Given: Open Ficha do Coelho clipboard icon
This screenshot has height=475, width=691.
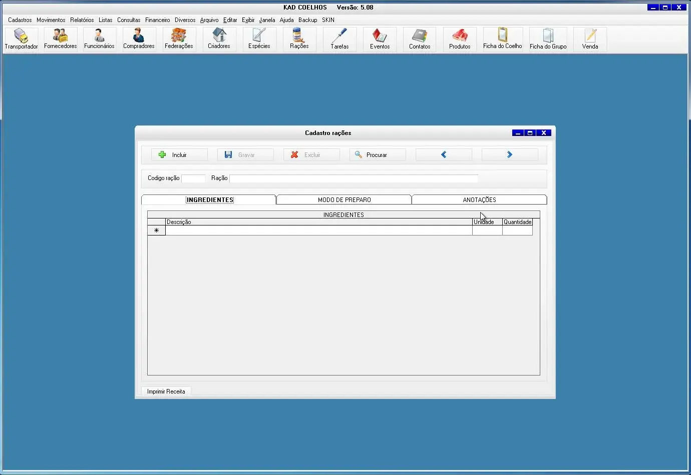Looking at the screenshot, I should coord(502,39).
